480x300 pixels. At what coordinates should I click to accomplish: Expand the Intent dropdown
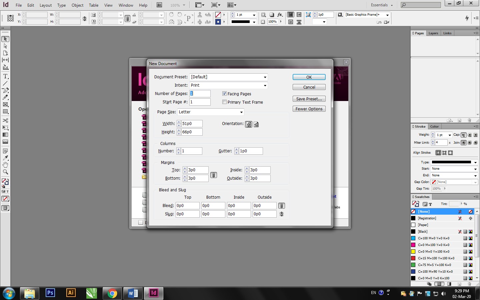(x=229, y=85)
